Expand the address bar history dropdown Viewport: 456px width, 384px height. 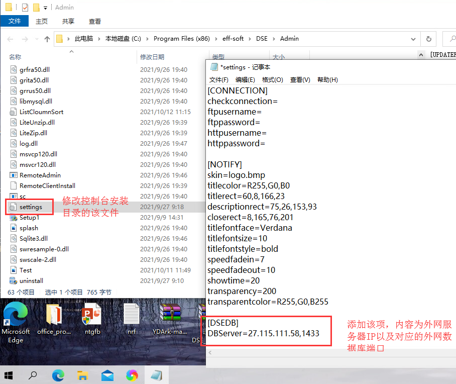[413, 39]
